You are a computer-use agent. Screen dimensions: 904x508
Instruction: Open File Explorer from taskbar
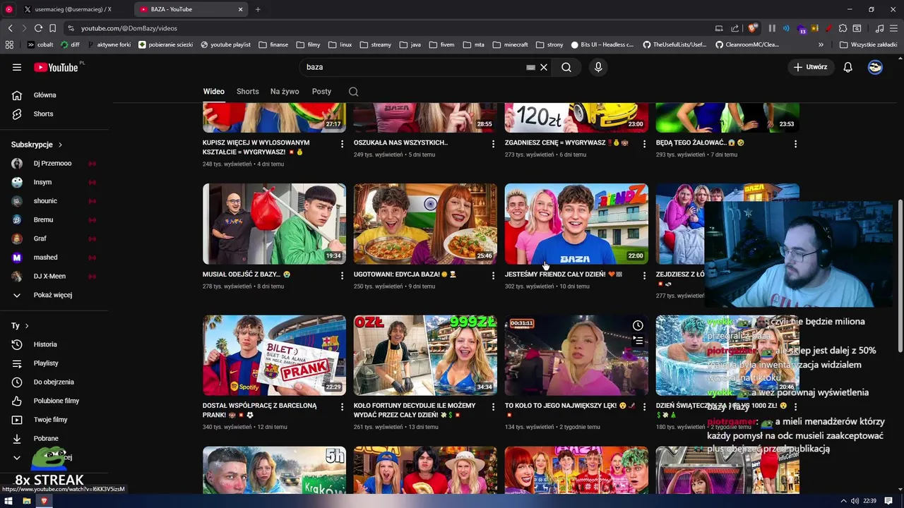point(26,501)
